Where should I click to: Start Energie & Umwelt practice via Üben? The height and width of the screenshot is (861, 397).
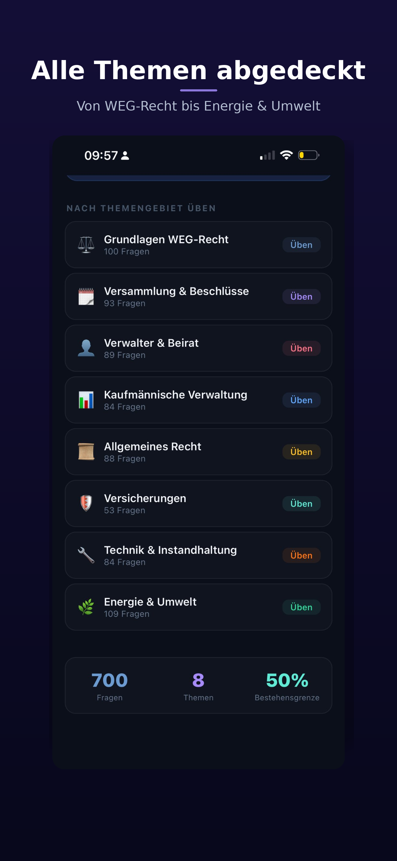click(x=301, y=607)
